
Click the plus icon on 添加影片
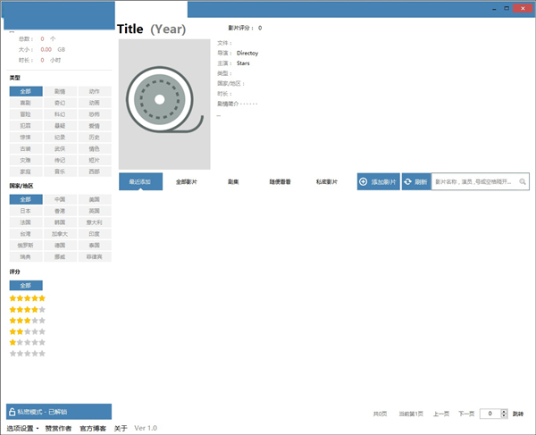point(364,181)
